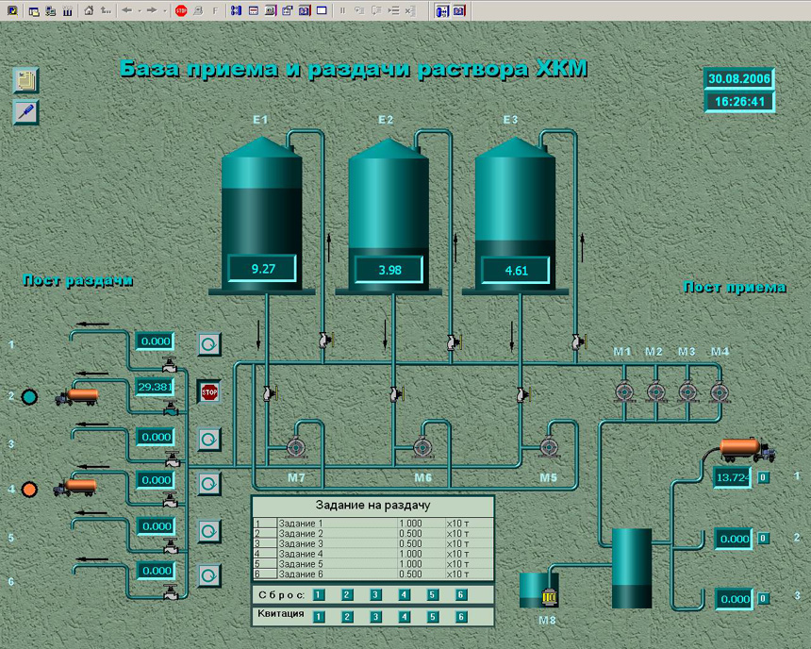This screenshot has height=649, width=811.
Task: Click the Forward arrow in toolbar
Action: [152, 10]
